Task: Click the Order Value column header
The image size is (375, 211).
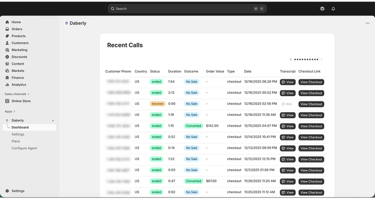Action: [x=215, y=71]
